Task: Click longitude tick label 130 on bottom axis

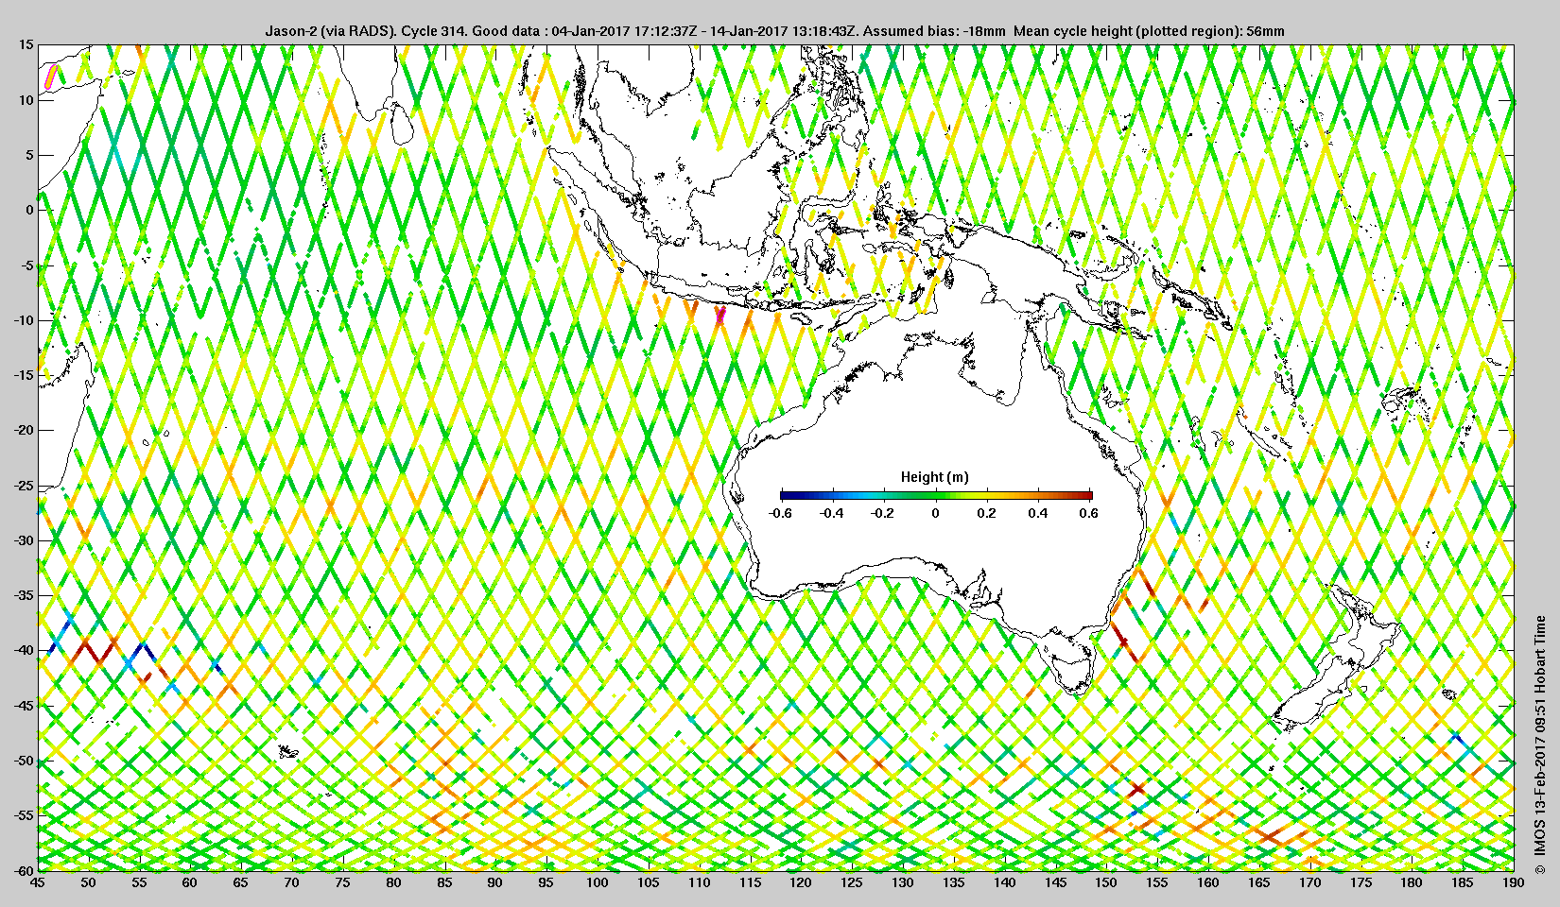Action: click(903, 882)
